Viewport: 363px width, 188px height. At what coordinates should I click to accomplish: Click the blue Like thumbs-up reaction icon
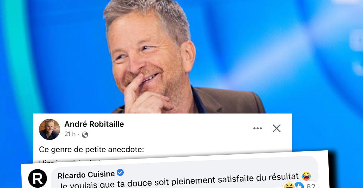299,185
